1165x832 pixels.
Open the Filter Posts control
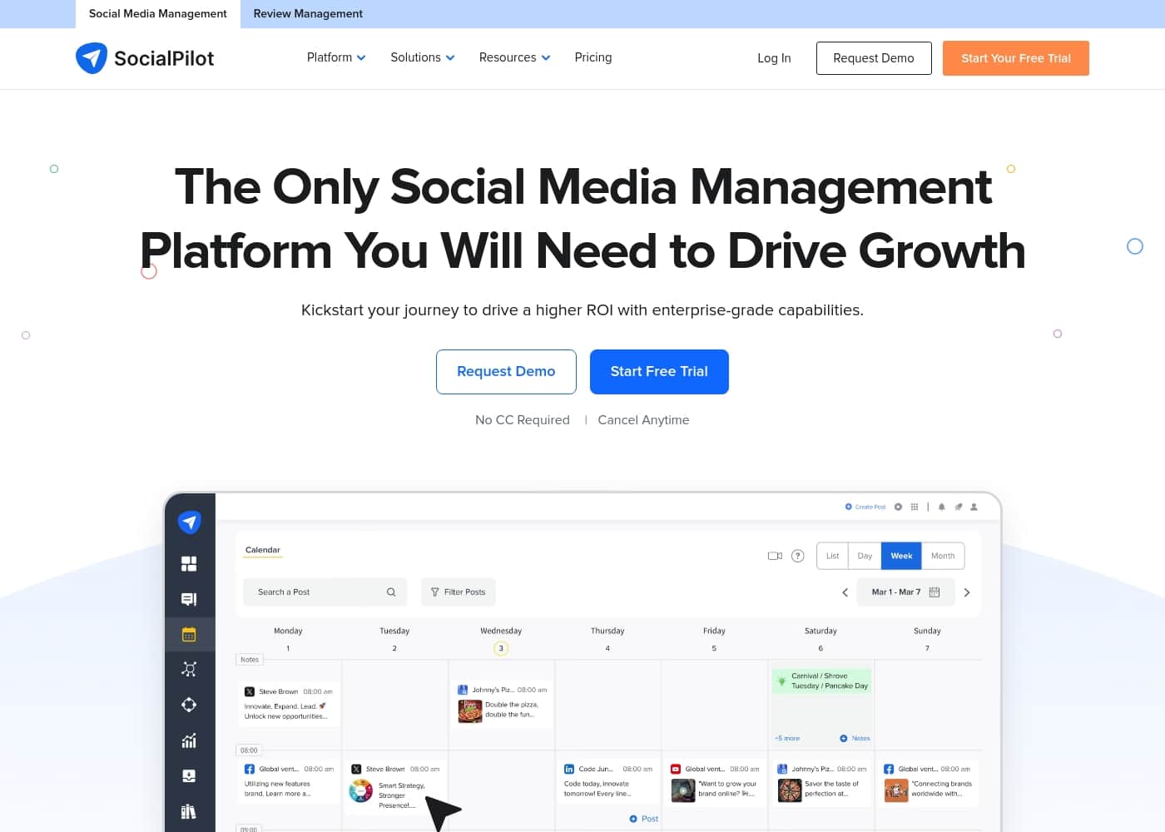pos(458,592)
